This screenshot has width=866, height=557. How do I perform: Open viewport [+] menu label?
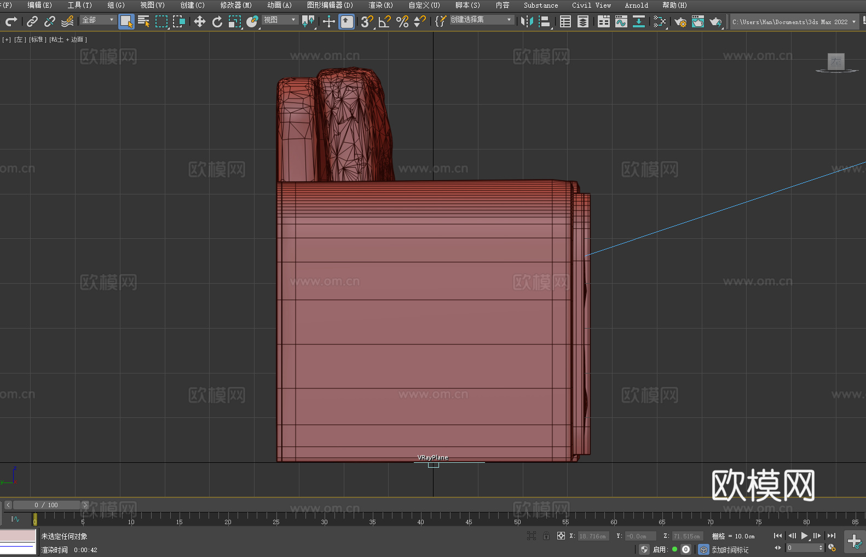7,39
